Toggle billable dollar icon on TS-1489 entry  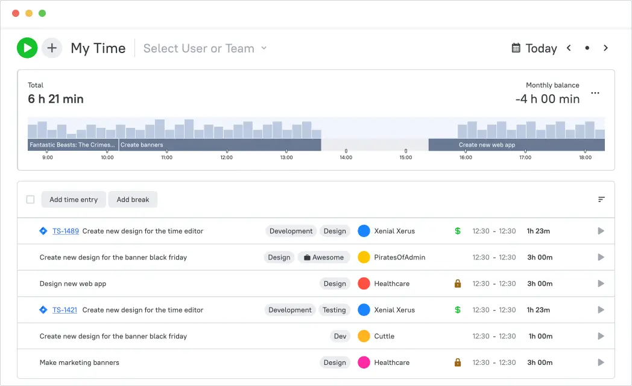point(457,231)
